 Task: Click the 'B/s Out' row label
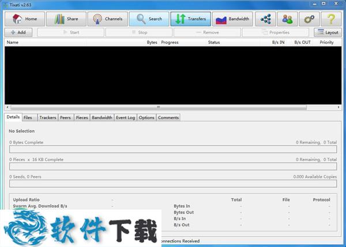(182, 225)
